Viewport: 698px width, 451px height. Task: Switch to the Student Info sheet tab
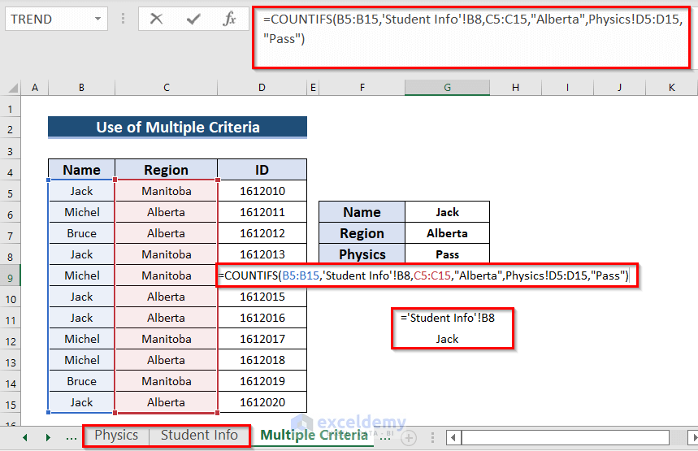199,435
